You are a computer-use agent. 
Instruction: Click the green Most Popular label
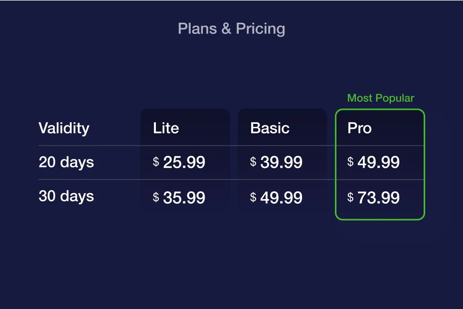point(380,98)
